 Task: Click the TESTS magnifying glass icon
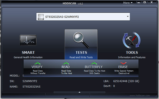81,40
